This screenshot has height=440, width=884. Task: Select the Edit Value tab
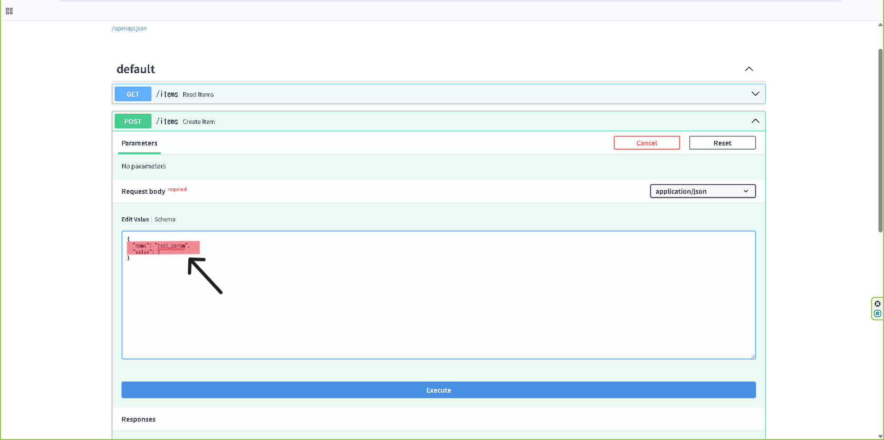point(135,219)
